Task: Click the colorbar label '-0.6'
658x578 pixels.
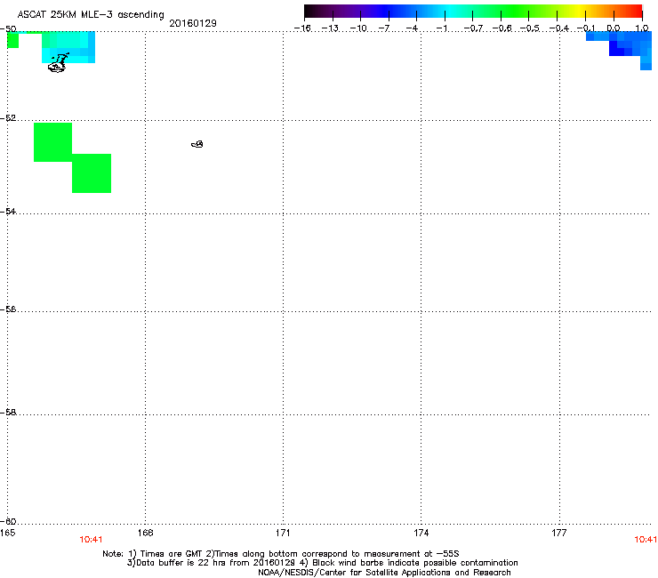Action: (x=502, y=28)
